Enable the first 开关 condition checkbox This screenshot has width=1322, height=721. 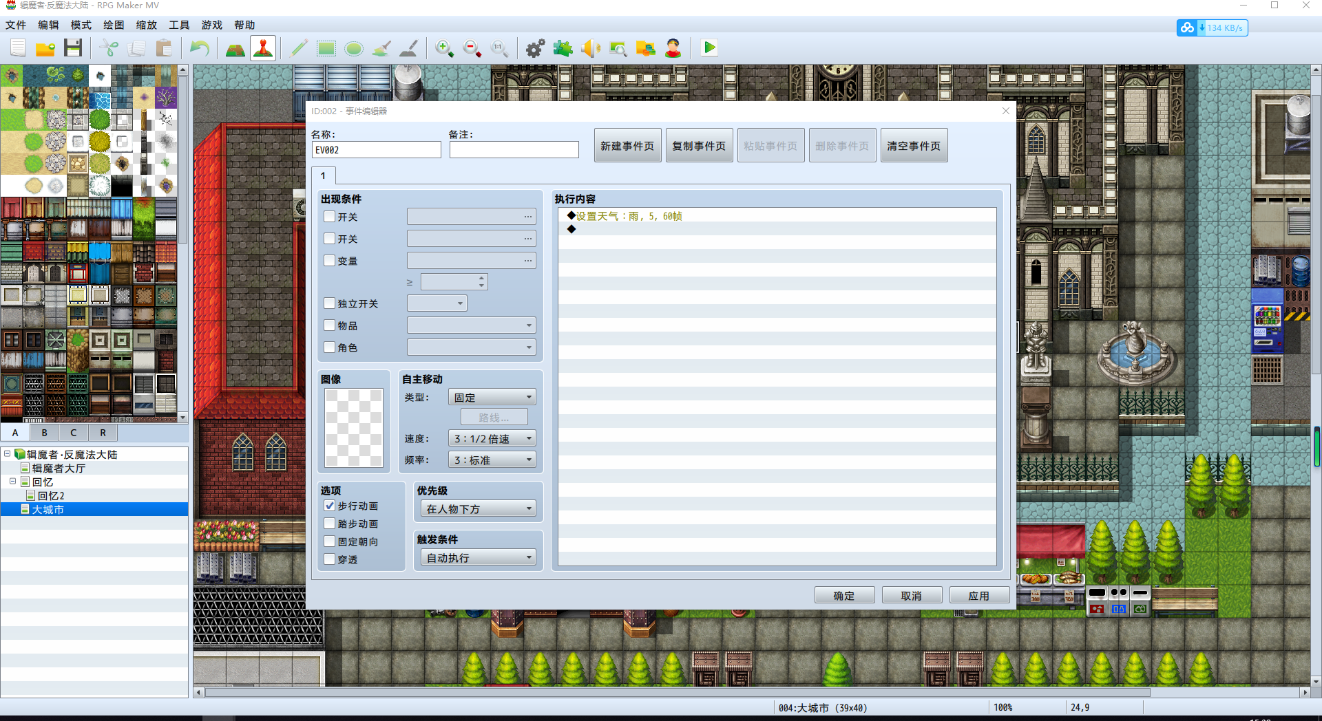pos(330,217)
